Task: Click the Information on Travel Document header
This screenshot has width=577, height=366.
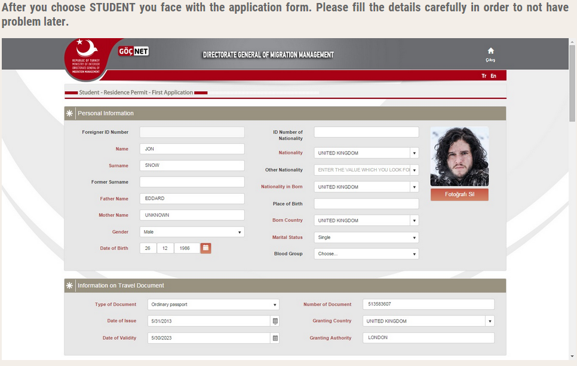Action: 285,286
